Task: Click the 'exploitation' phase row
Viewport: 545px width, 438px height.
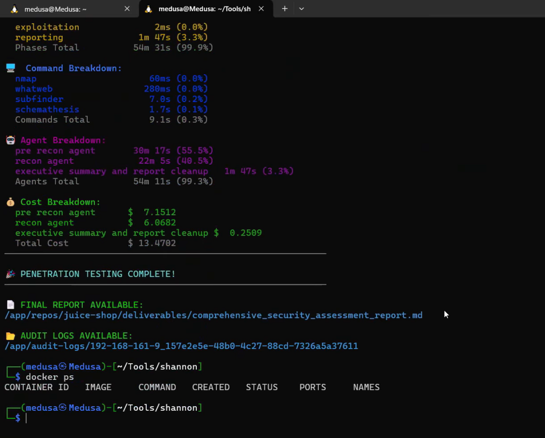Action: point(111,27)
